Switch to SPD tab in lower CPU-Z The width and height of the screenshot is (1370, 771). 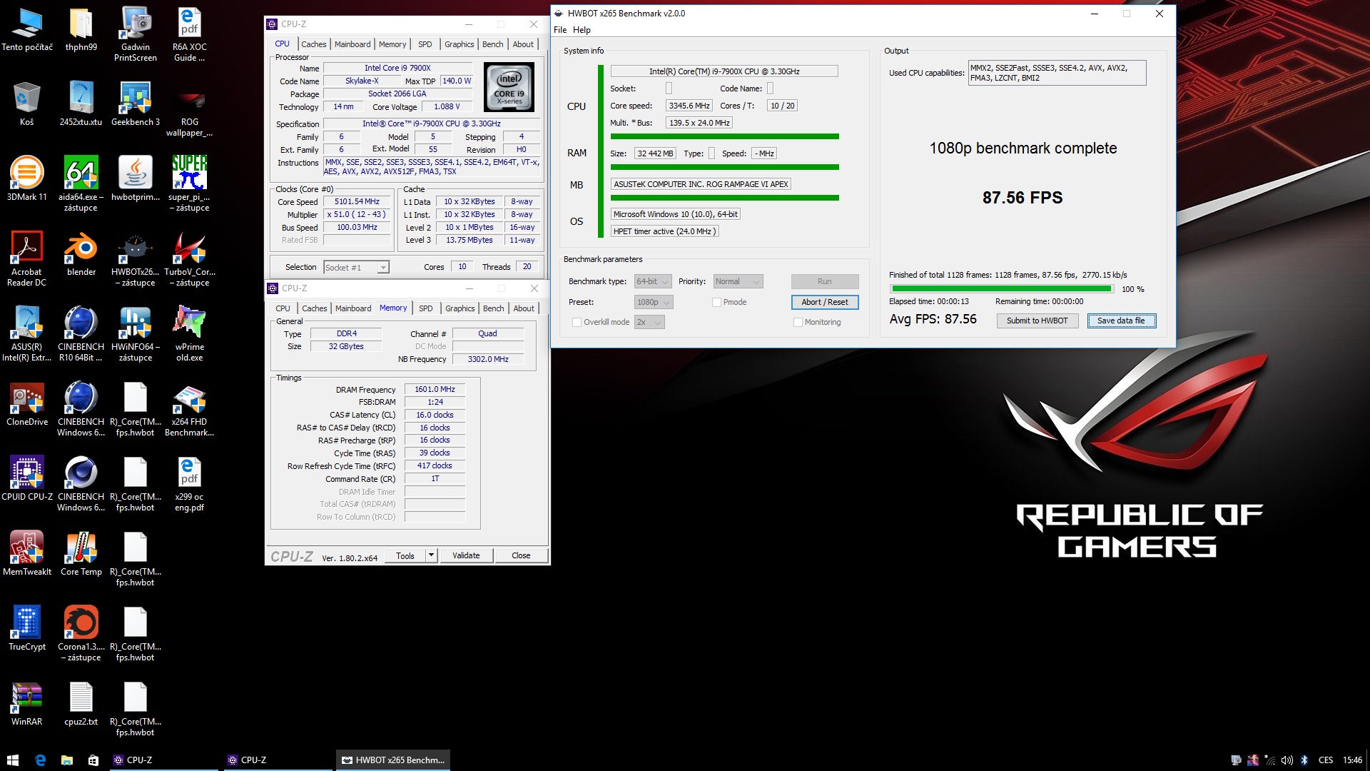tap(425, 308)
